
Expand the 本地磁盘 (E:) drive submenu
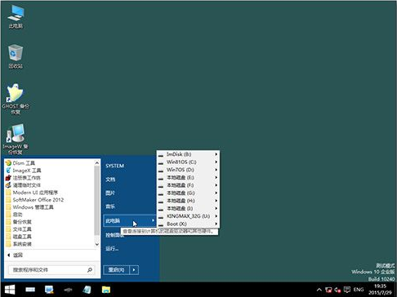pyautogui.click(x=188, y=177)
